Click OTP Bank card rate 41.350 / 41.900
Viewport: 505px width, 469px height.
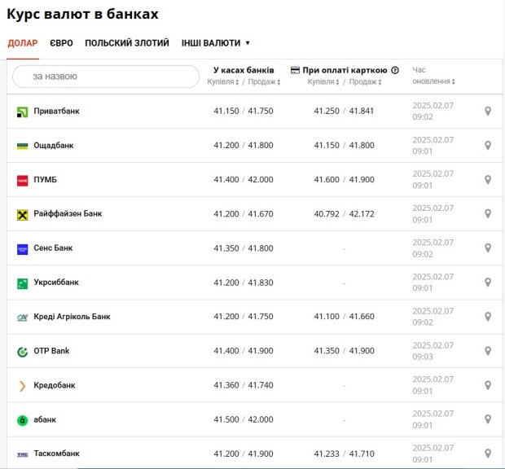coord(344,351)
